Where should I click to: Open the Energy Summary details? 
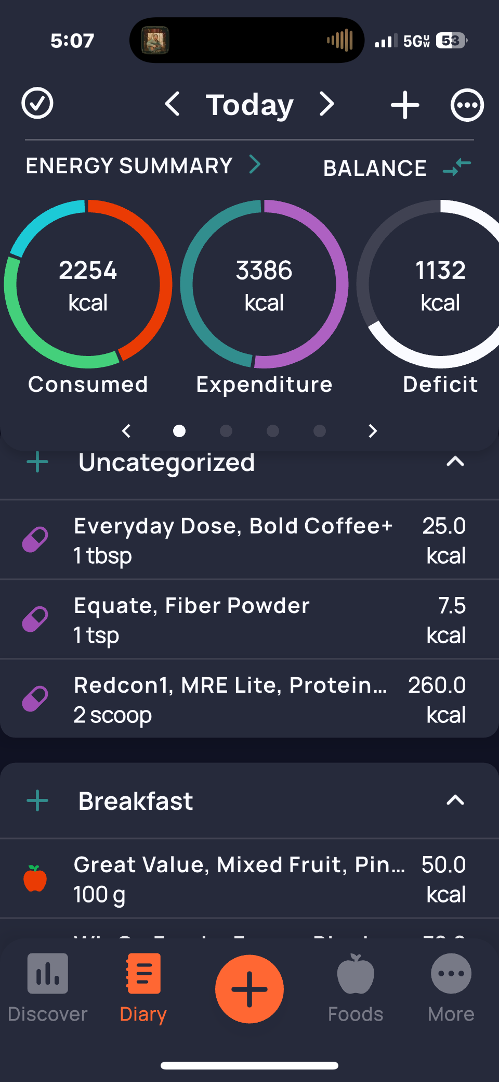[143, 166]
